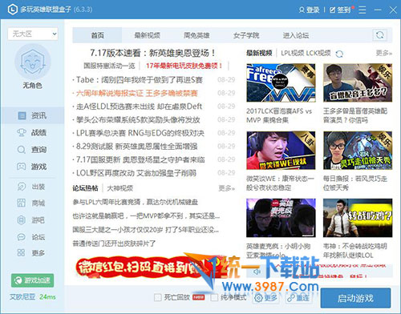Viewport: 401px width, 314px height.
Task: Switch to the 女子学院 tab
Action: coord(246,35)
